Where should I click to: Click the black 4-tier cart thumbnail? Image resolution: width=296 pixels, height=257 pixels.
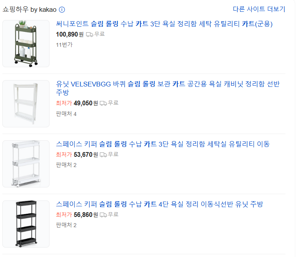point(26,224)
